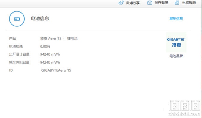
Task: Click the ID field label
Action: pos(11,70)
